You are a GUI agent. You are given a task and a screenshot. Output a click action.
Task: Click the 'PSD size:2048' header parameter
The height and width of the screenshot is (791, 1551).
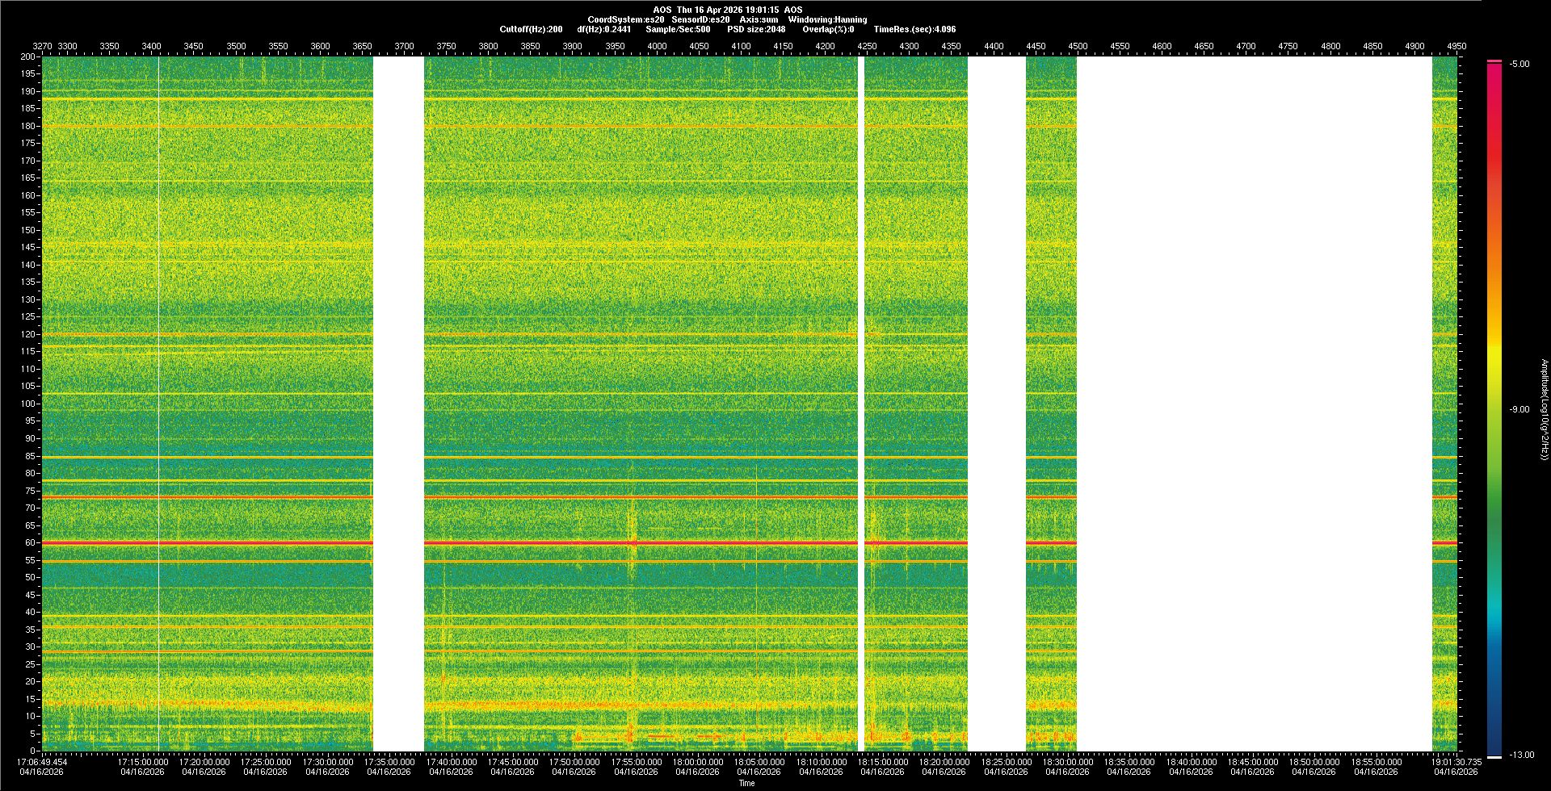pyautogui.click(x=756, y=29)
